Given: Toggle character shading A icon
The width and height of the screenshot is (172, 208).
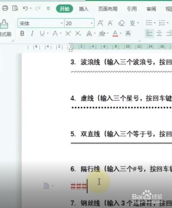Looking at the screenshot, I should click(128, 33).
